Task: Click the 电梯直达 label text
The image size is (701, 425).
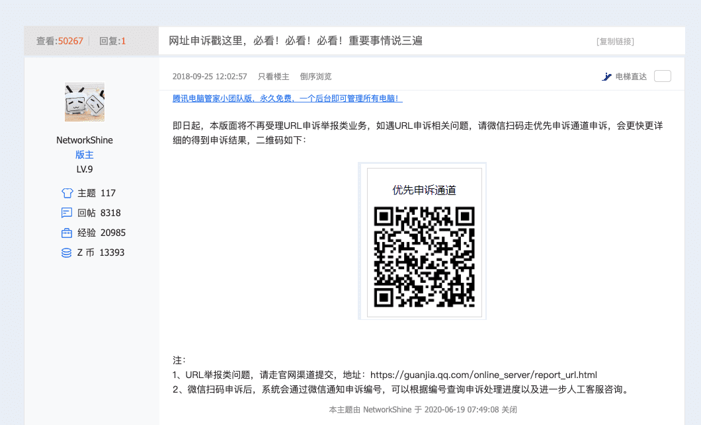Action: click(632, 77)
